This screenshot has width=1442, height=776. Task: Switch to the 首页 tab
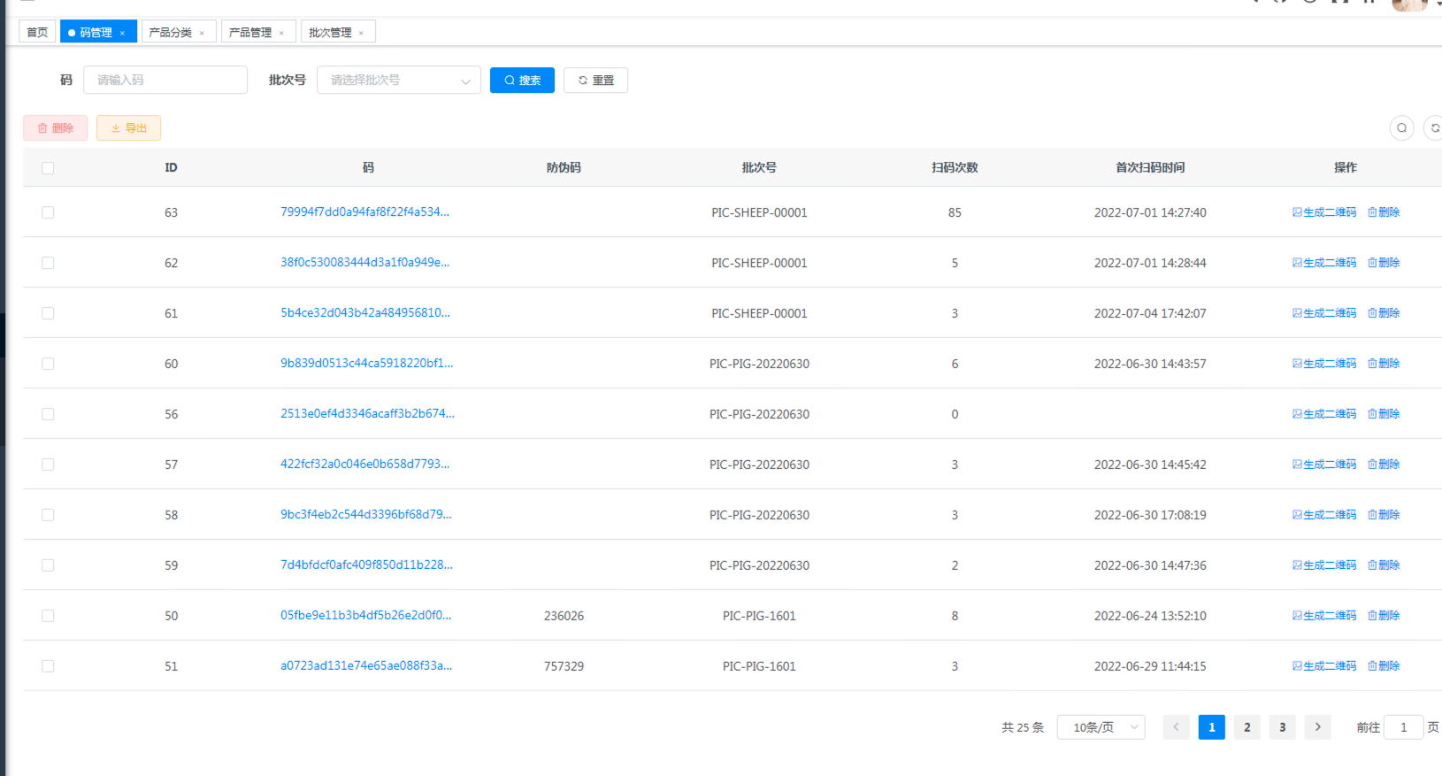37,32
